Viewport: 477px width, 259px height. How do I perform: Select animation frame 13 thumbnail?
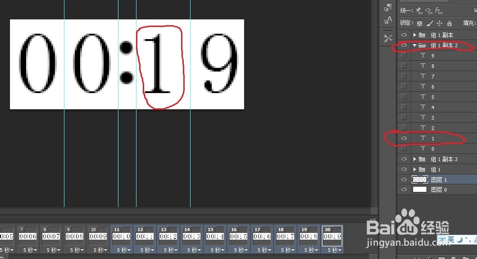168,236
